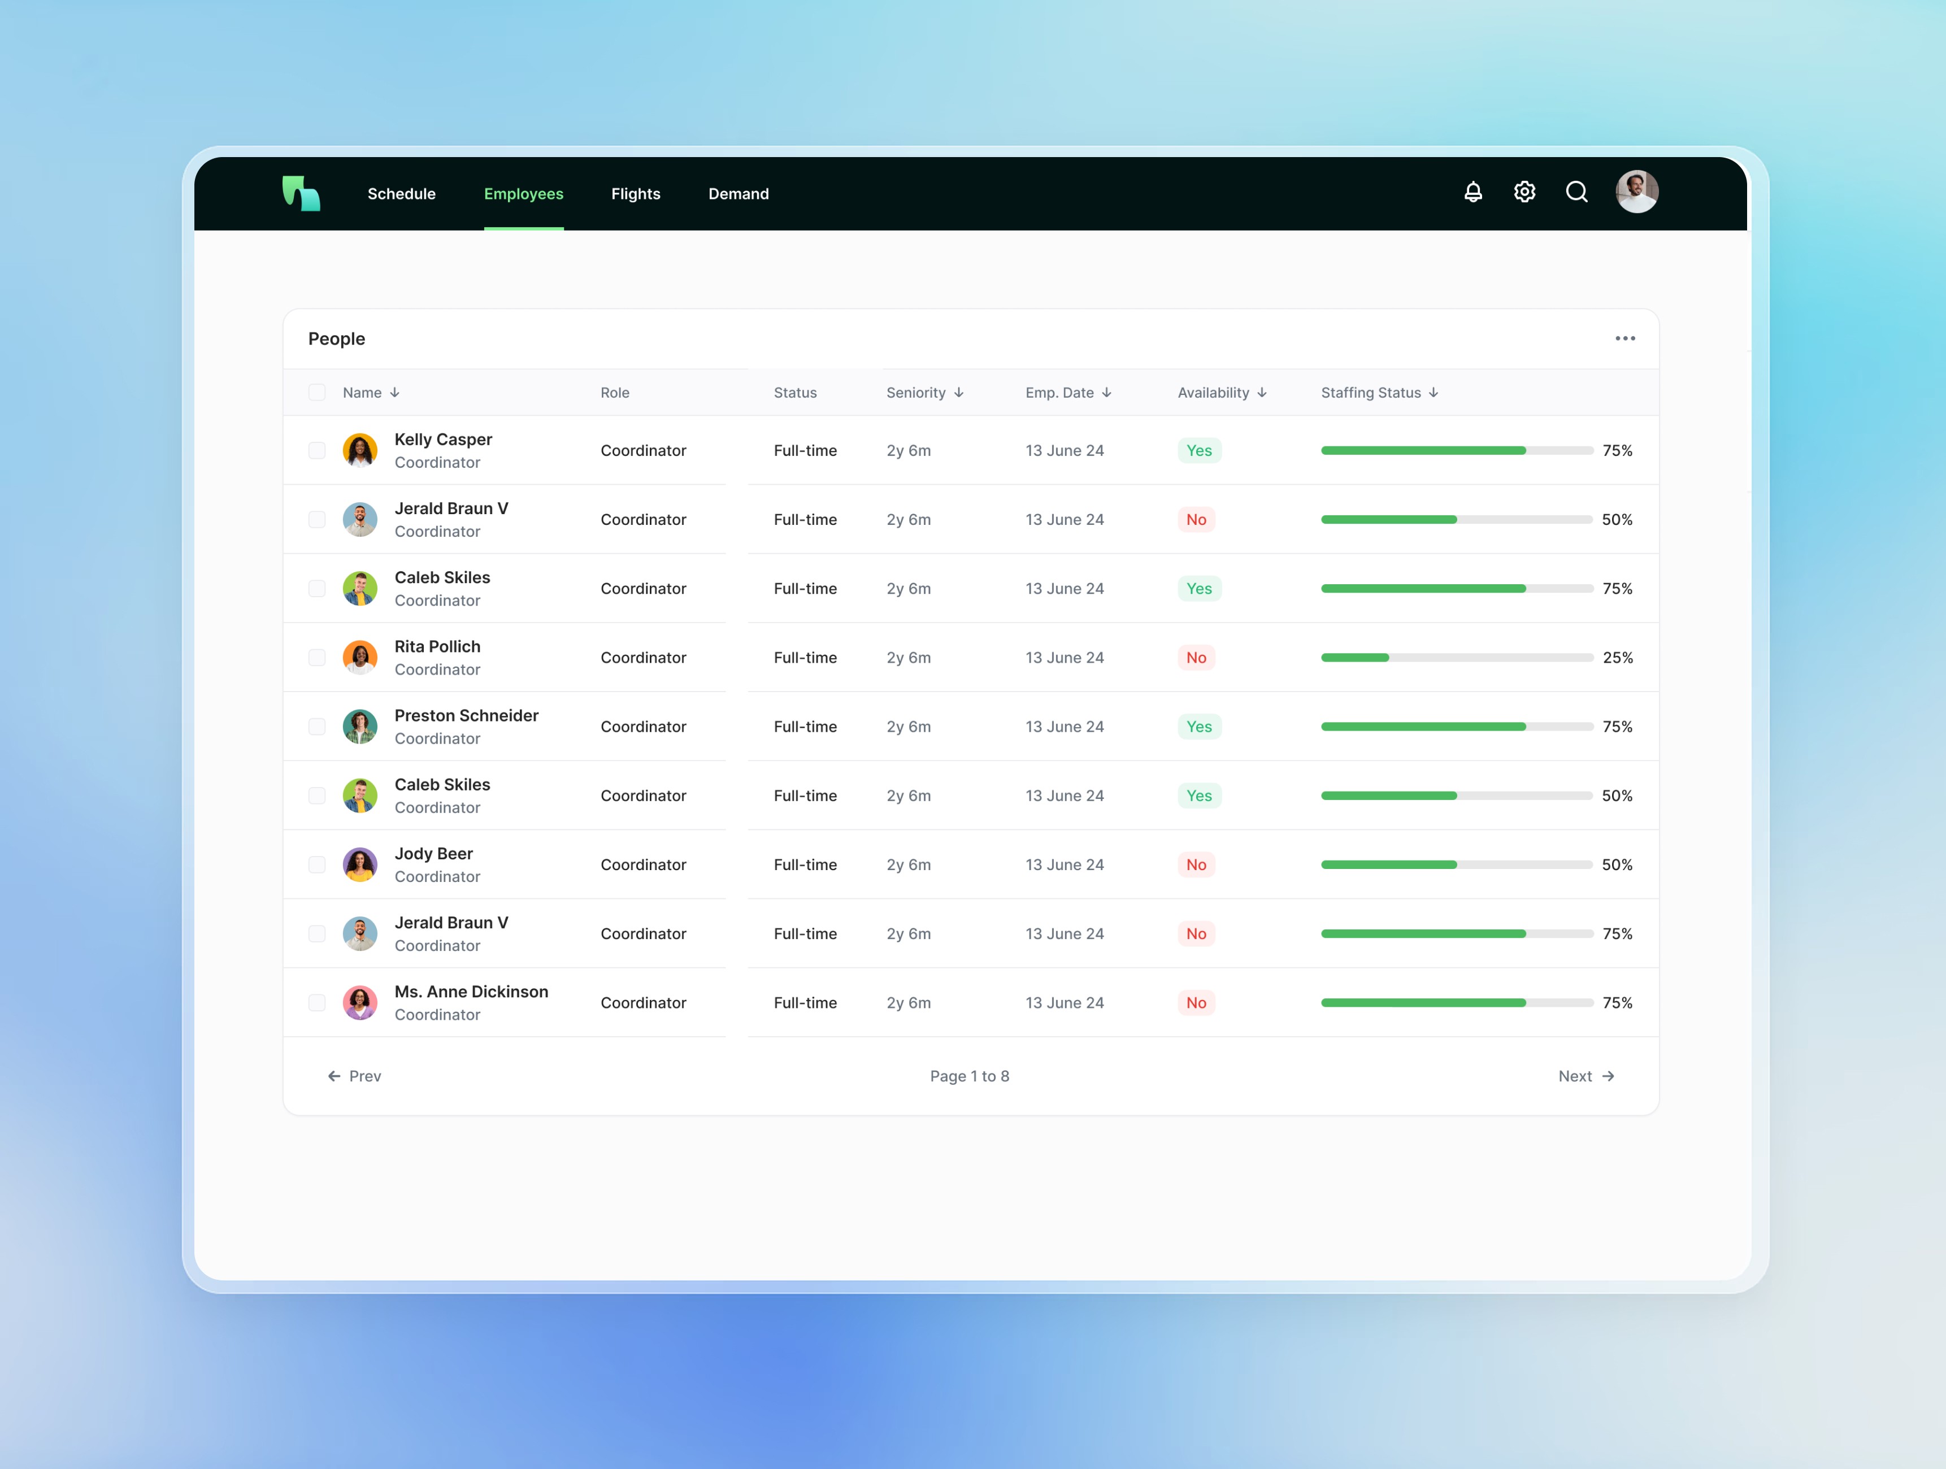Click the Prev page link

pos(354,1076)
